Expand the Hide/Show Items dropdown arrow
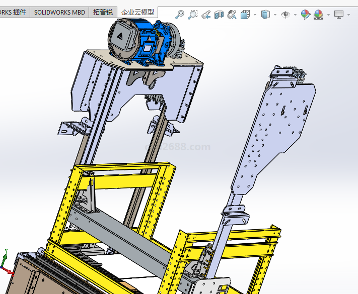The width and height of the screenshot is (358, 294). pyautogui.click(x=295, y=15)
